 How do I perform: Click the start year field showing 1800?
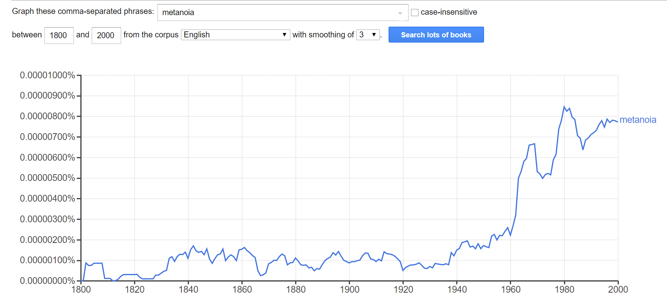pos(58,35)
